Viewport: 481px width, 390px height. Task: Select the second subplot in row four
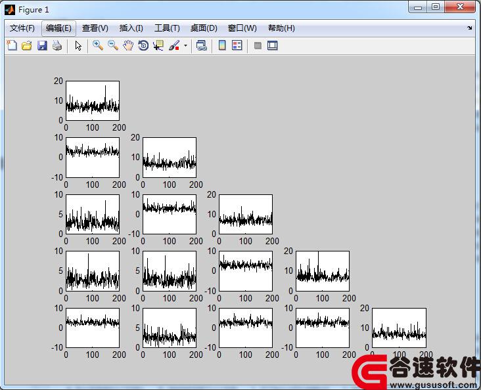(x=170, y=271)
